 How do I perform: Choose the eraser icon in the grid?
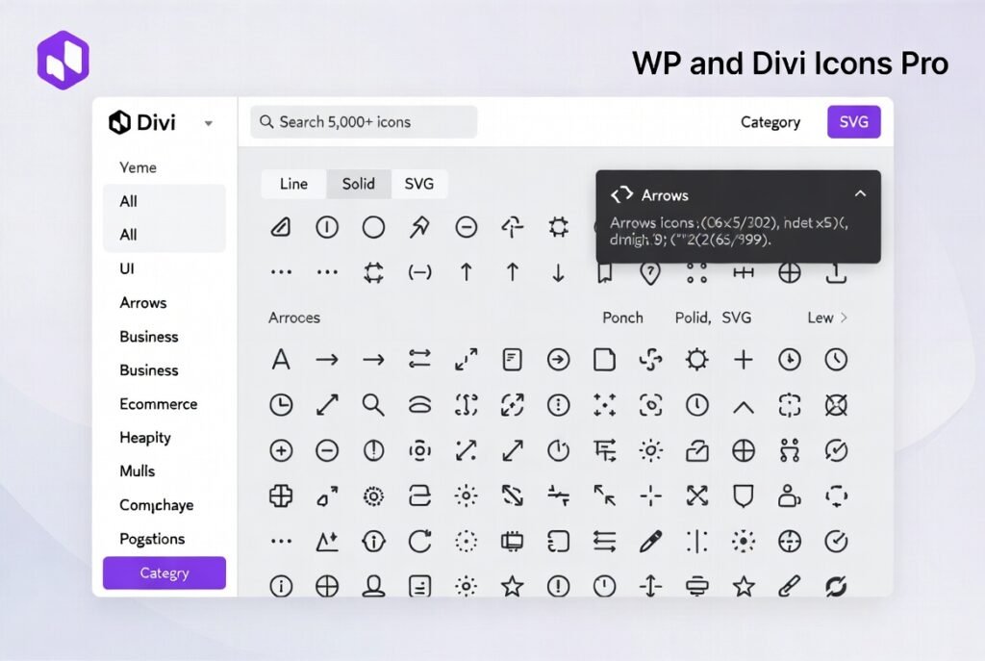[x=281, y=227]
